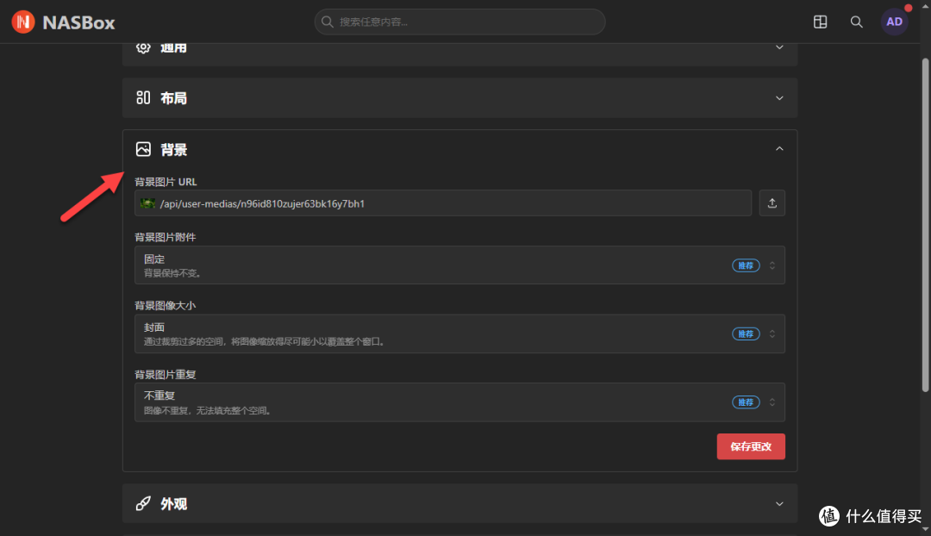Open the 背景图片重复 不重复 dropdown
This screenshot has height=536, width=931.
459,402
